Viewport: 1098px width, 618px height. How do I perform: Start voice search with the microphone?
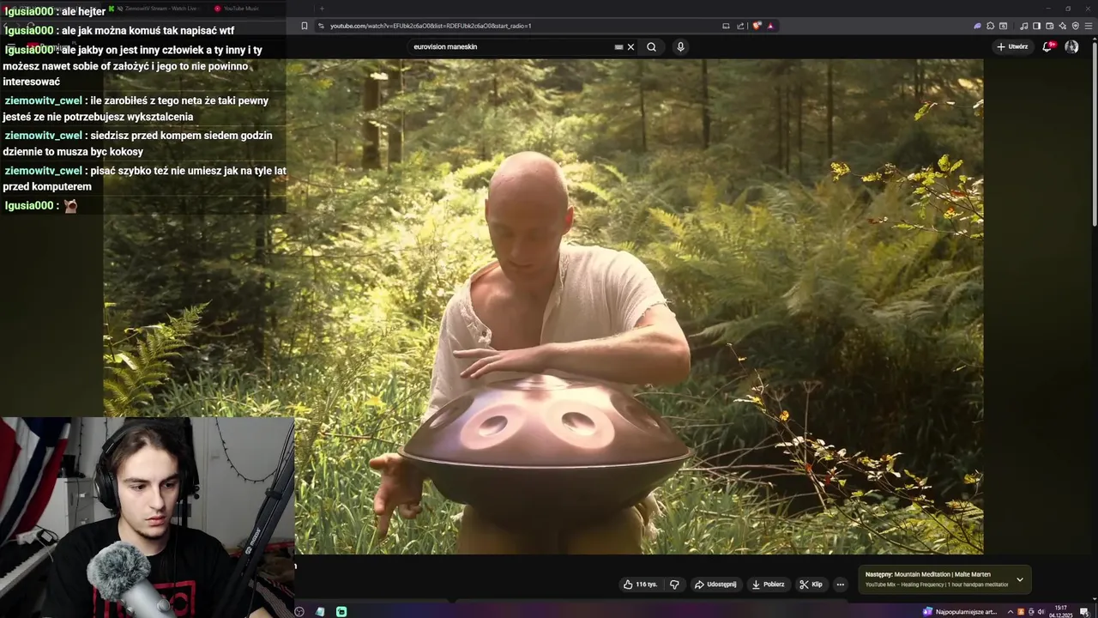point(680,47)
